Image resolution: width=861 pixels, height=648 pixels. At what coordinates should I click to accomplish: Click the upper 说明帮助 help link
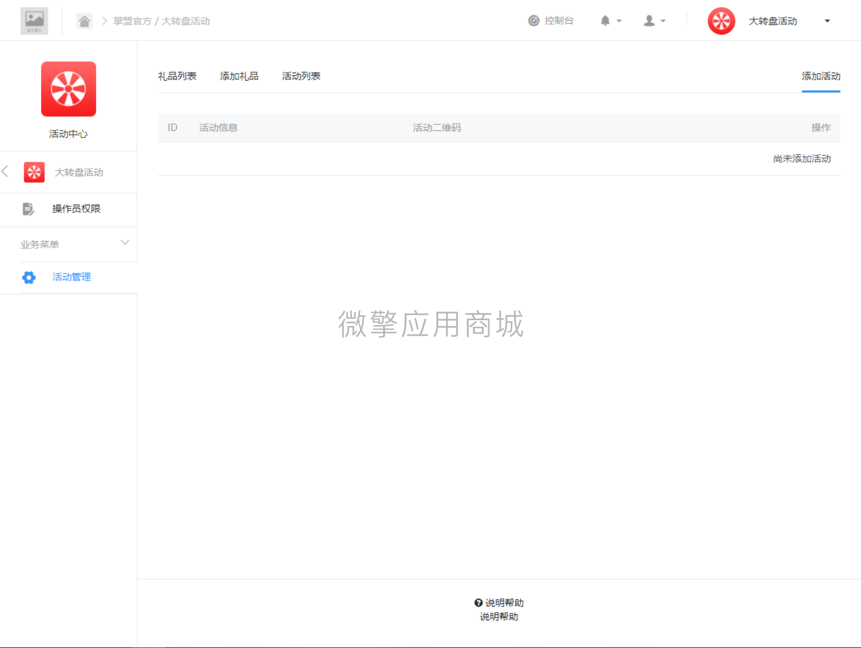(x=505, y=603)
